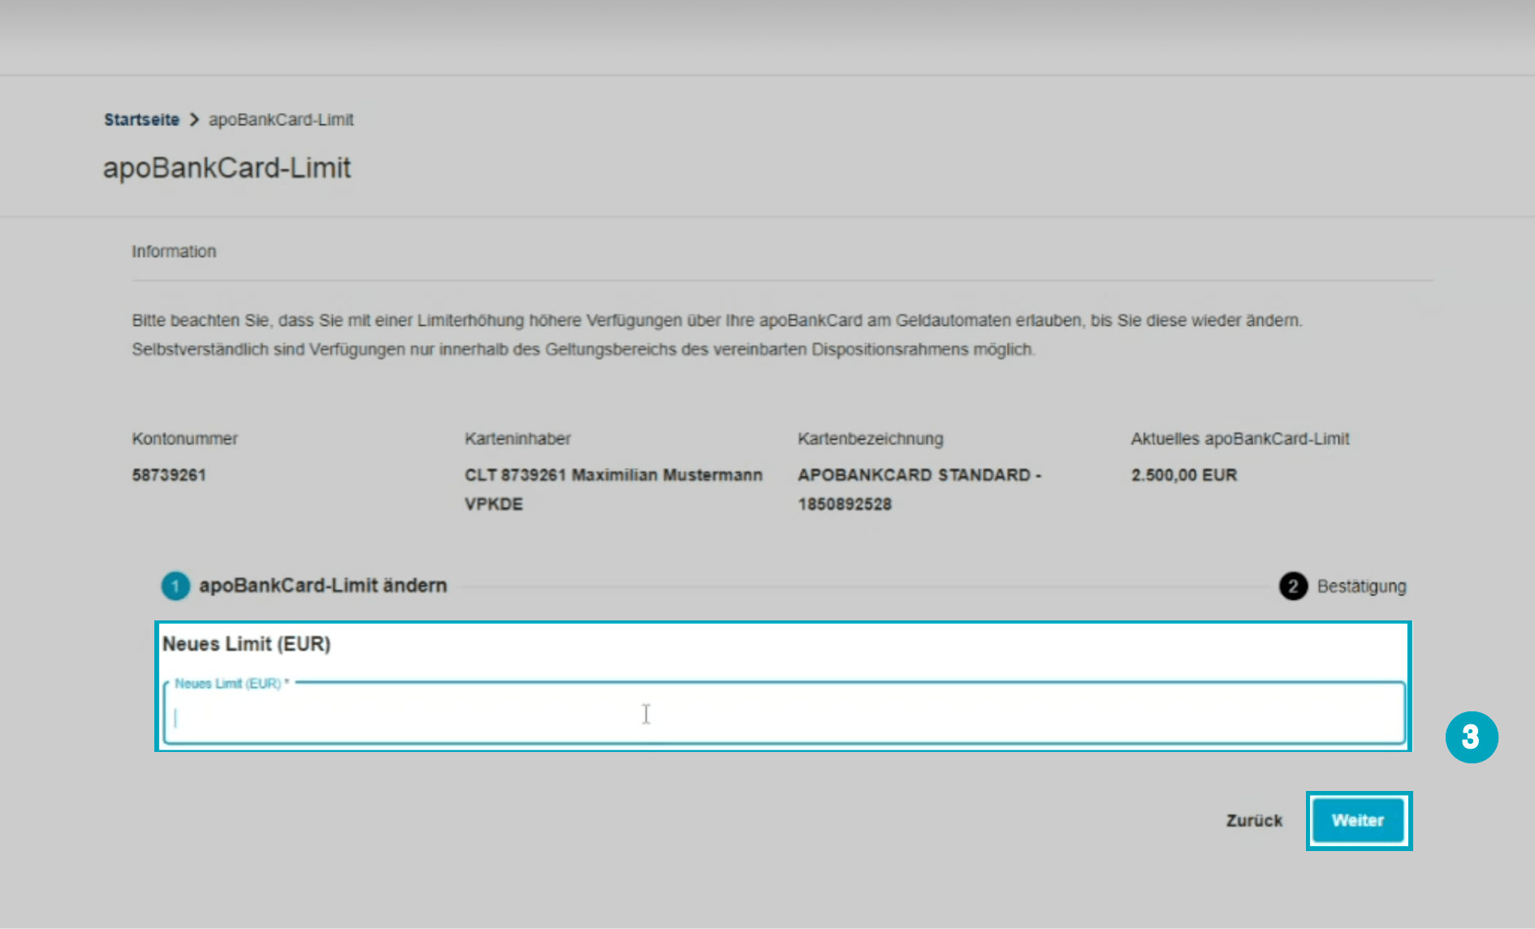Click the Neues Limit (EUR) heading
Image resolution: width=1535 pixels, height=929 pixels.
246,644
